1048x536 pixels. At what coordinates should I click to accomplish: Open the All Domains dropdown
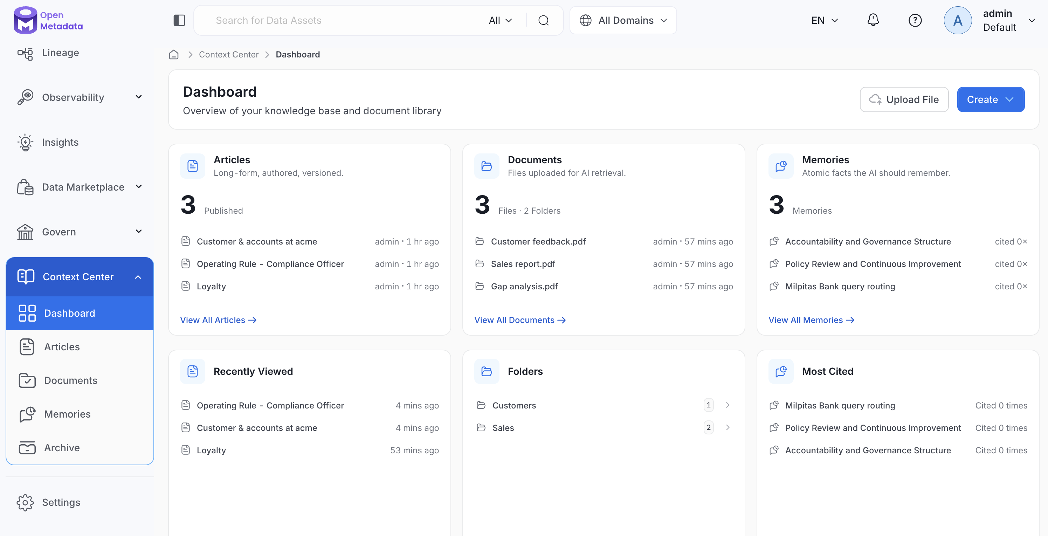[x=623, y=20]
